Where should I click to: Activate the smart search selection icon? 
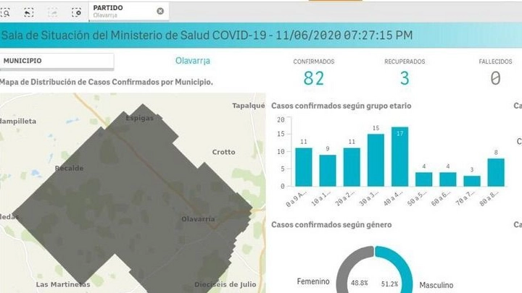[x=6, y=12]
